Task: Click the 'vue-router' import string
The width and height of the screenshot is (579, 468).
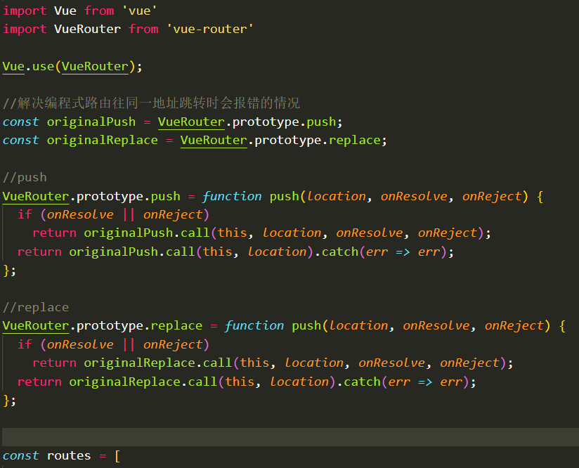Action: (209, 30)
